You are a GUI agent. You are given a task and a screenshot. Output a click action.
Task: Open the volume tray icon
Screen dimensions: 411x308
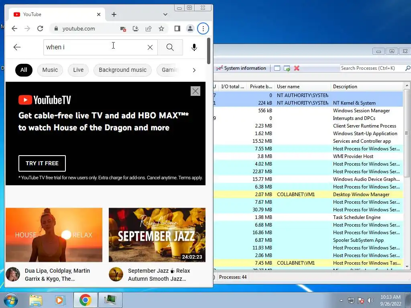tap(370, 300)
